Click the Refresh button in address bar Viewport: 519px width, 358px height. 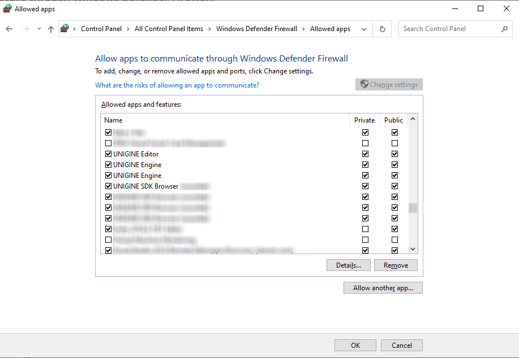click(x=383, y=29)
